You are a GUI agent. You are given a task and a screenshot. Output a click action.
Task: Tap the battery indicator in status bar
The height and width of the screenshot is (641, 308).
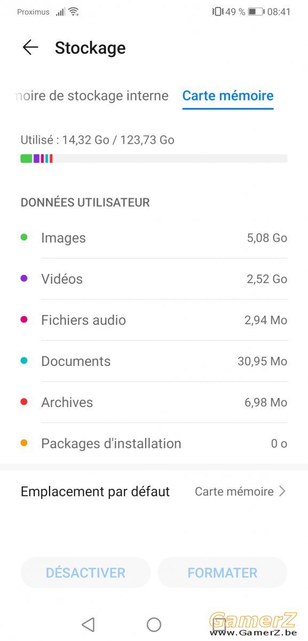pos(256,12)
